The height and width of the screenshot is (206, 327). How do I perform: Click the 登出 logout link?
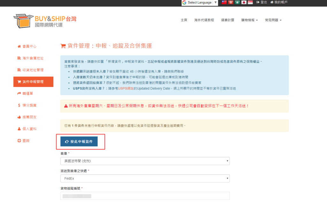pos(262,3)
